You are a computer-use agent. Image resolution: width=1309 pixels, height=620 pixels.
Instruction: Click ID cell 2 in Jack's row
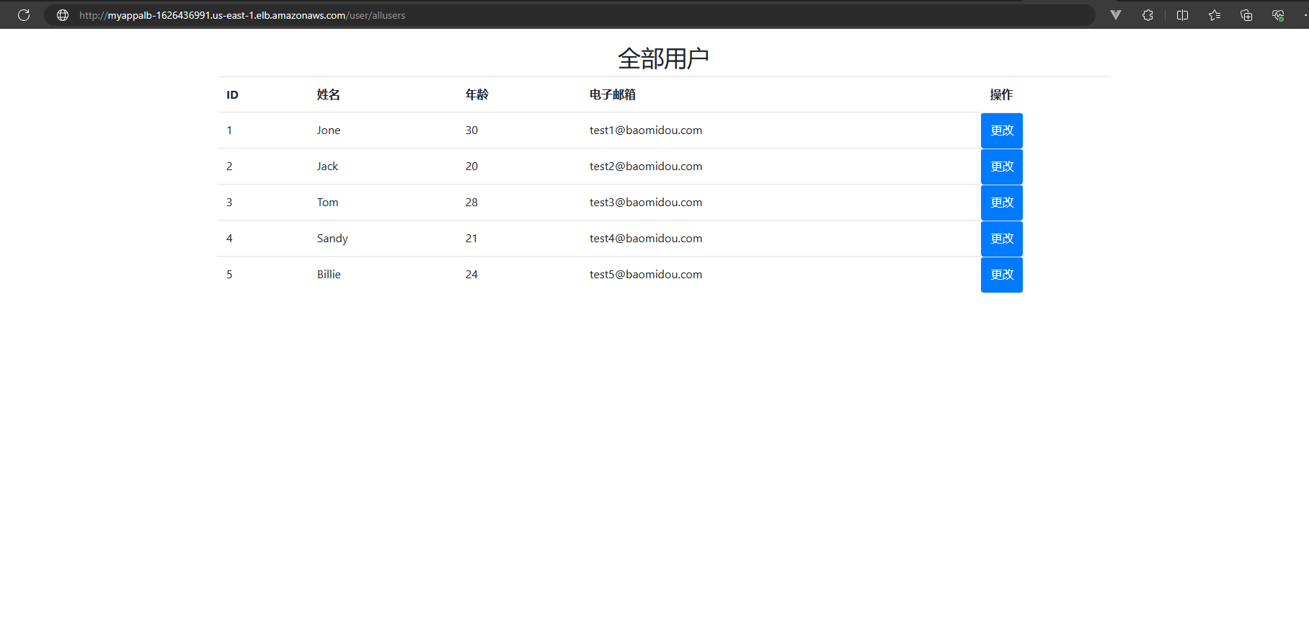(229, 167)
